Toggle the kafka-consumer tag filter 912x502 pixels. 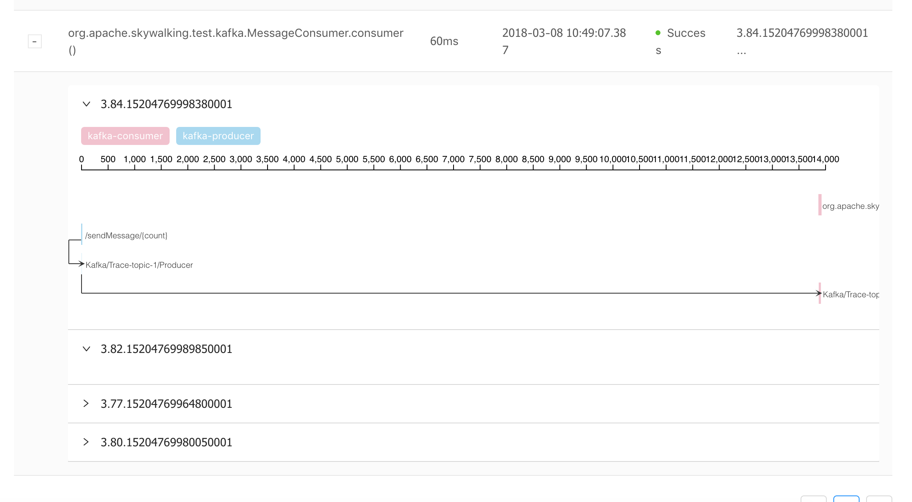coord(125,136)
